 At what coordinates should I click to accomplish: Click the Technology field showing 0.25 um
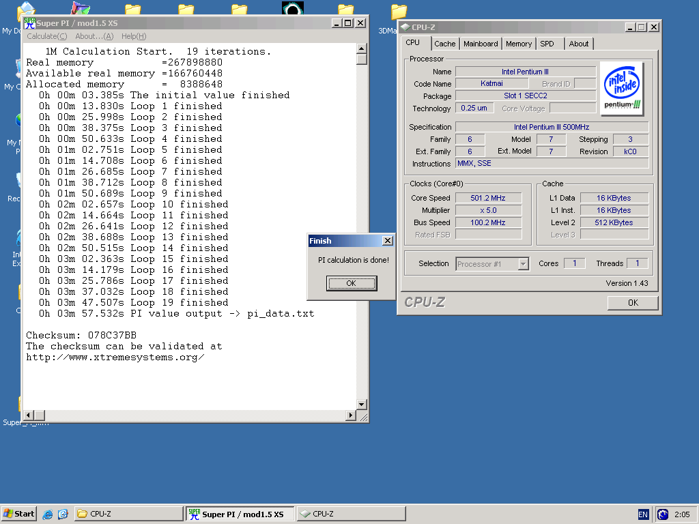[474, 108]
